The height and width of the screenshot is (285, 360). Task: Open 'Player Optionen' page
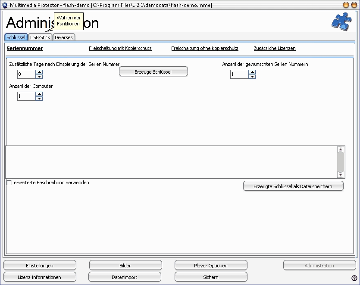pos(210,266)
